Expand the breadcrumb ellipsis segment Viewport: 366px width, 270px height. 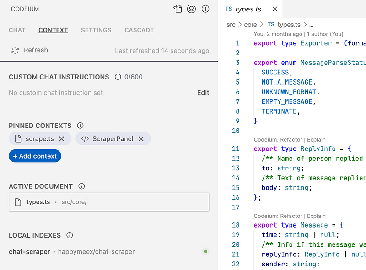(311, 25)
